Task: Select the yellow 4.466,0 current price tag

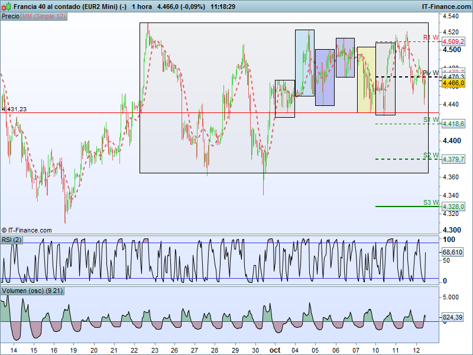Action: point(453,83)
